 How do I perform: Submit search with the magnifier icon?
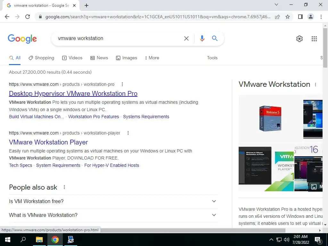[215, 38]
